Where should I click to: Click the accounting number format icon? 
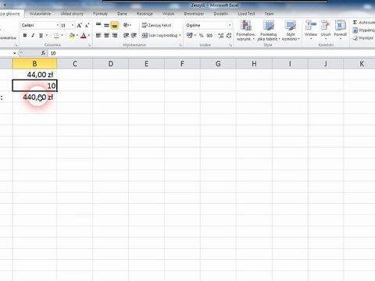click(x=190, y=35)
